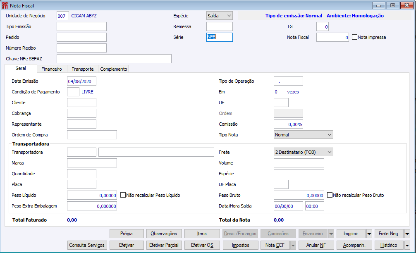Expand arrow next to Imprimir button
The width and height of the screenshot is (416, 253).
369,234
